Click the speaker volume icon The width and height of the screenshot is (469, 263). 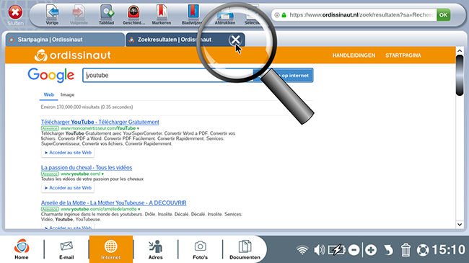tap(320, 250)
